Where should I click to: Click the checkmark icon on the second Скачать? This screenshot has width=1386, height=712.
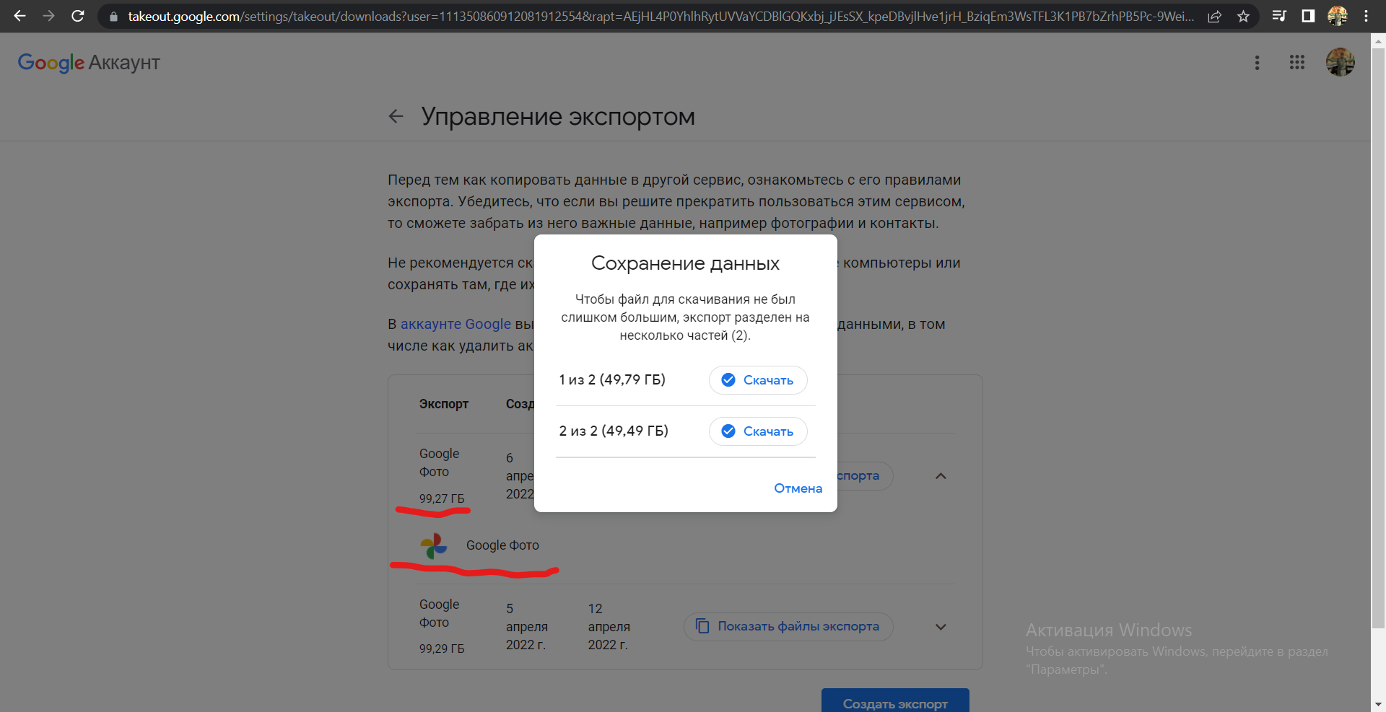coord(728,431)
